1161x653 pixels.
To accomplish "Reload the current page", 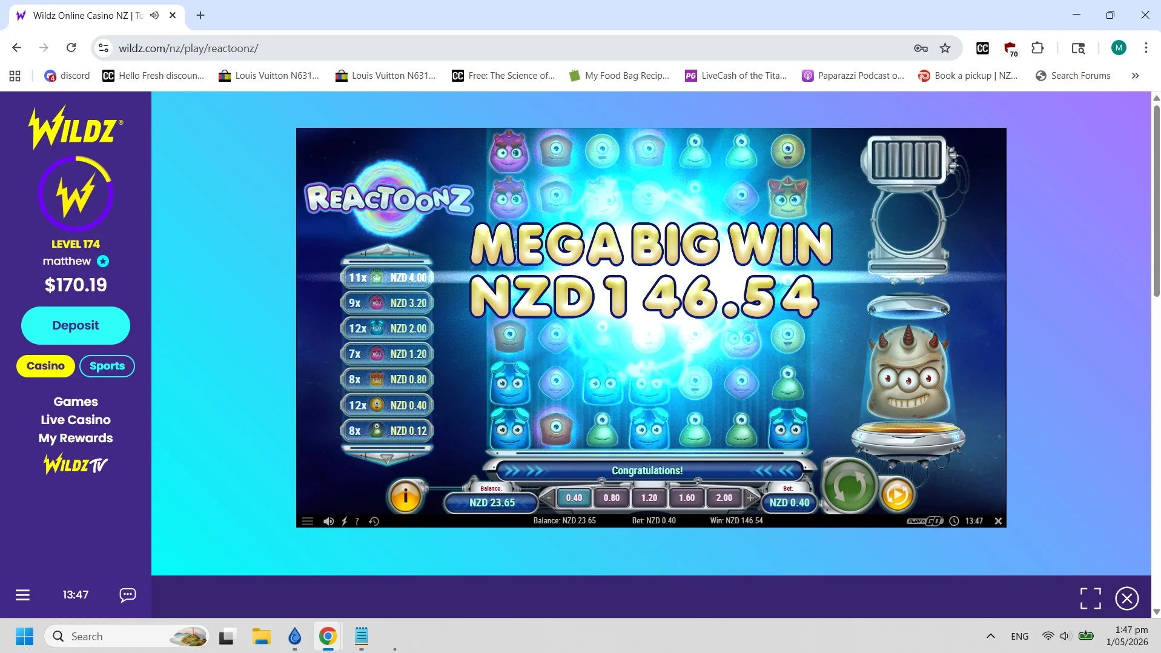I will click(71, 48).
